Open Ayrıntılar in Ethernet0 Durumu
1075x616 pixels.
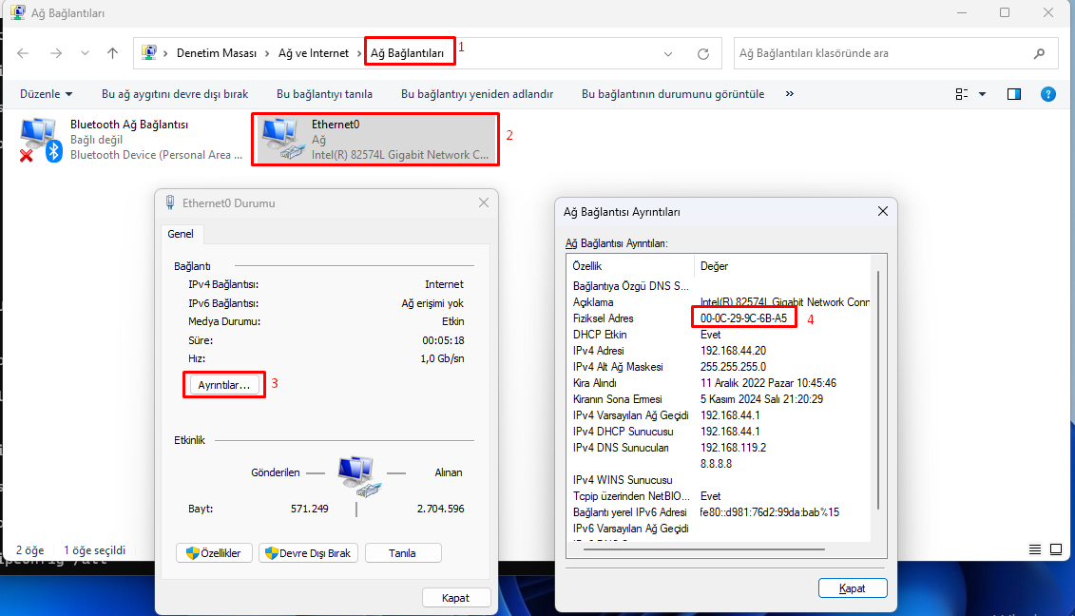[x=223, y=385]
